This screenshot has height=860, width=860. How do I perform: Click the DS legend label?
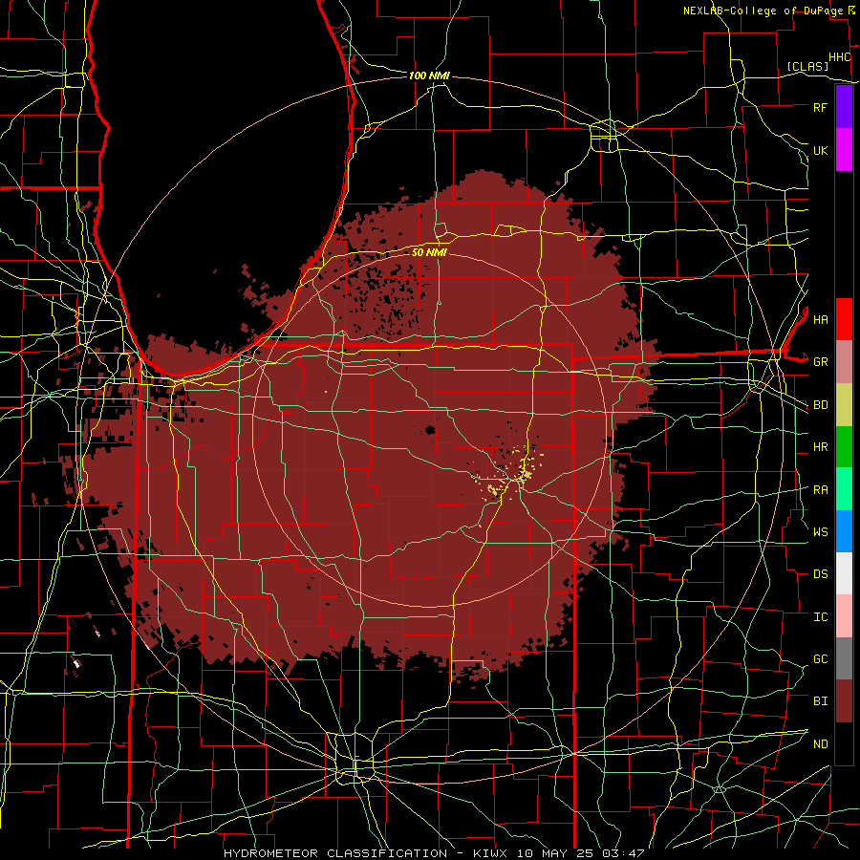pos(820,573)
